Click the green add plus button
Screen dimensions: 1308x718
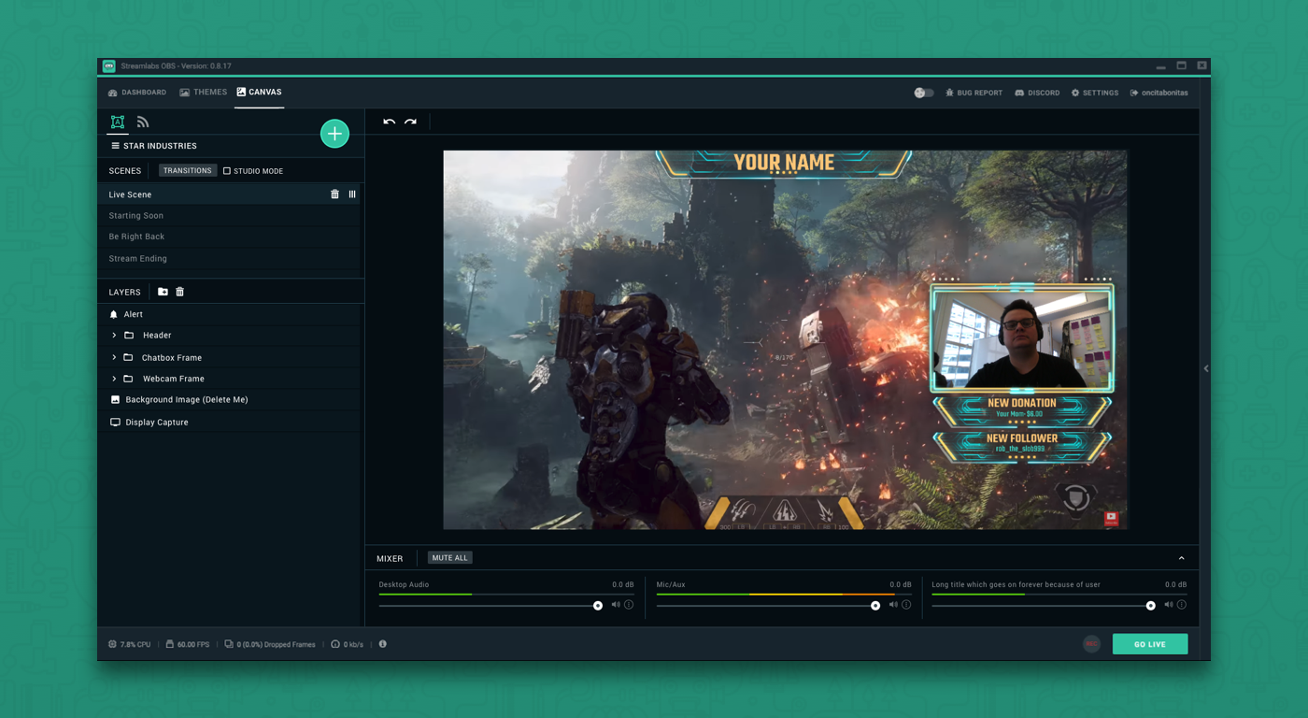(334, 134)
